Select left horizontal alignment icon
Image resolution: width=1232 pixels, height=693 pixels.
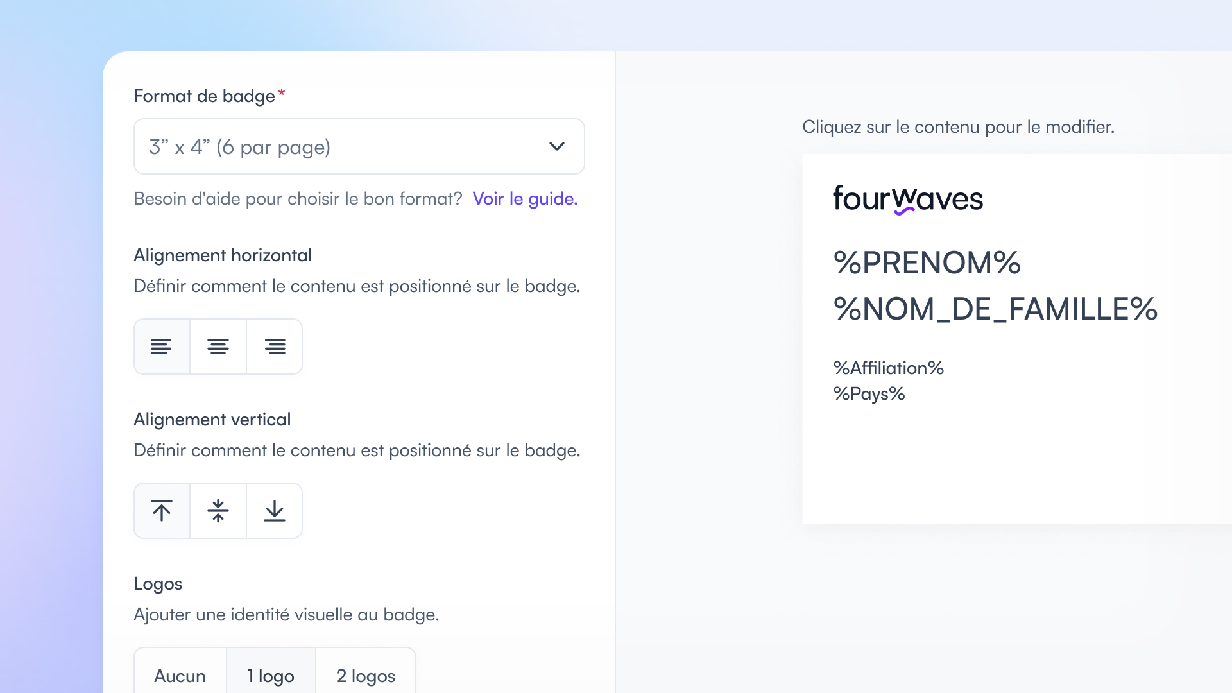tap(162, 346)
